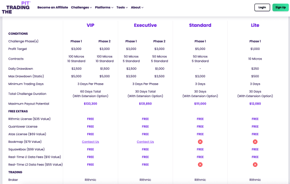Viewport: 290px width, 184px height.
Task: Open Contact Us link under Executive Bookmap
Action: point(145,141)
